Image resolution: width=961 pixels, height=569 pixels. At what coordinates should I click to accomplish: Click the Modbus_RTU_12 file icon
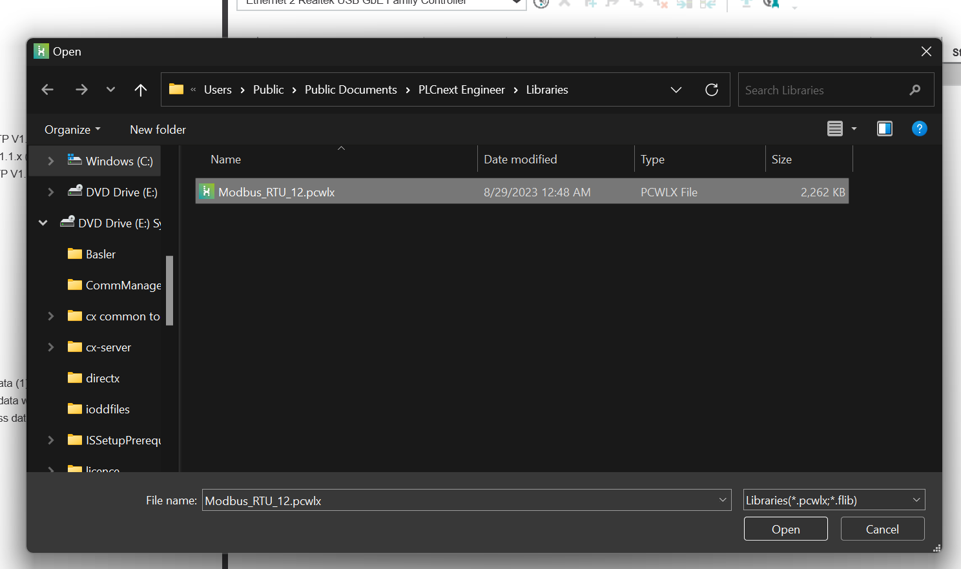[x=206, y=191]
